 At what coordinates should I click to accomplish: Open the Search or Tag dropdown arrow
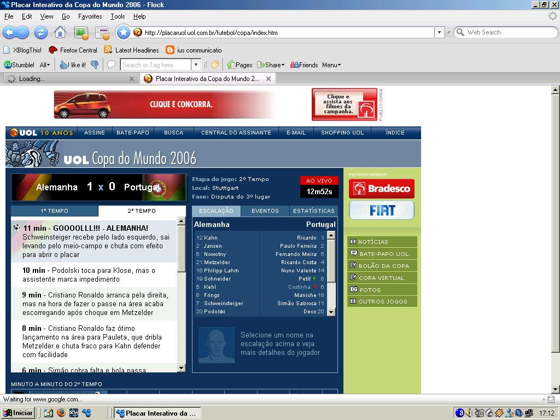(x=195, y=65)
